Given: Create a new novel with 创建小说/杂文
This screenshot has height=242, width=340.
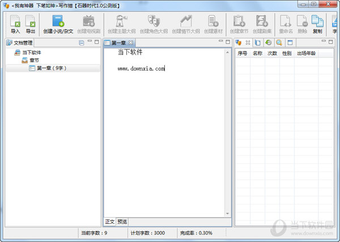Looking at the screenshot, I should [x=58, y=24].
